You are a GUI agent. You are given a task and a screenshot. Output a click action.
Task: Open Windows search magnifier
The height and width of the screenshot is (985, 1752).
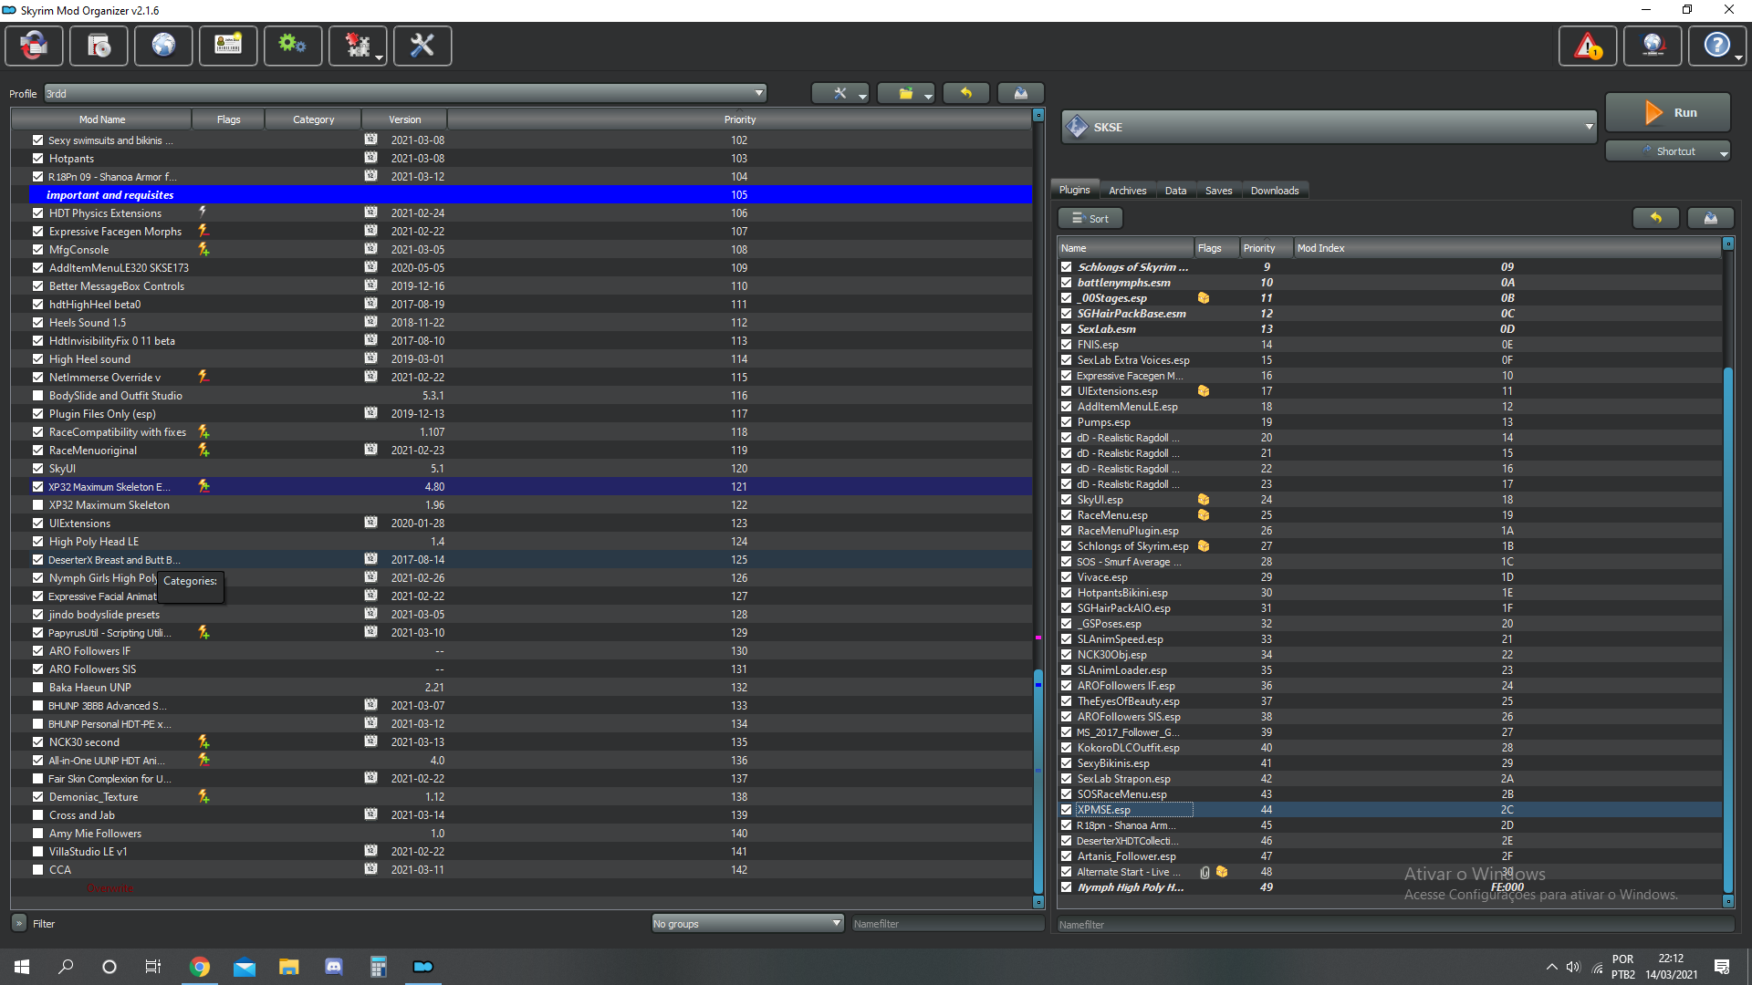pos(66,967)
